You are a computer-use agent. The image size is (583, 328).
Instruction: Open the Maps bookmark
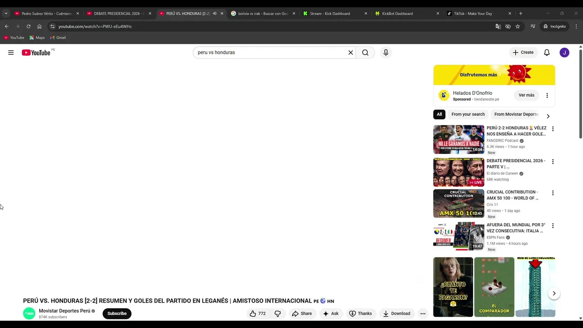tap(37, 38)
